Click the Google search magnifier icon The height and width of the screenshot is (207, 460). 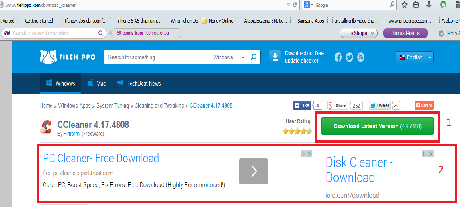pyautogui.click(x=392, y=5)
